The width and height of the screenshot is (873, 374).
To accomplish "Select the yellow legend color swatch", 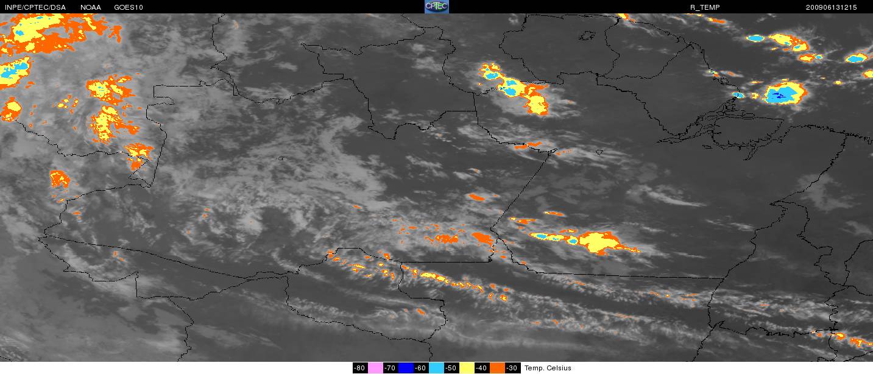I will pos(467,368).
